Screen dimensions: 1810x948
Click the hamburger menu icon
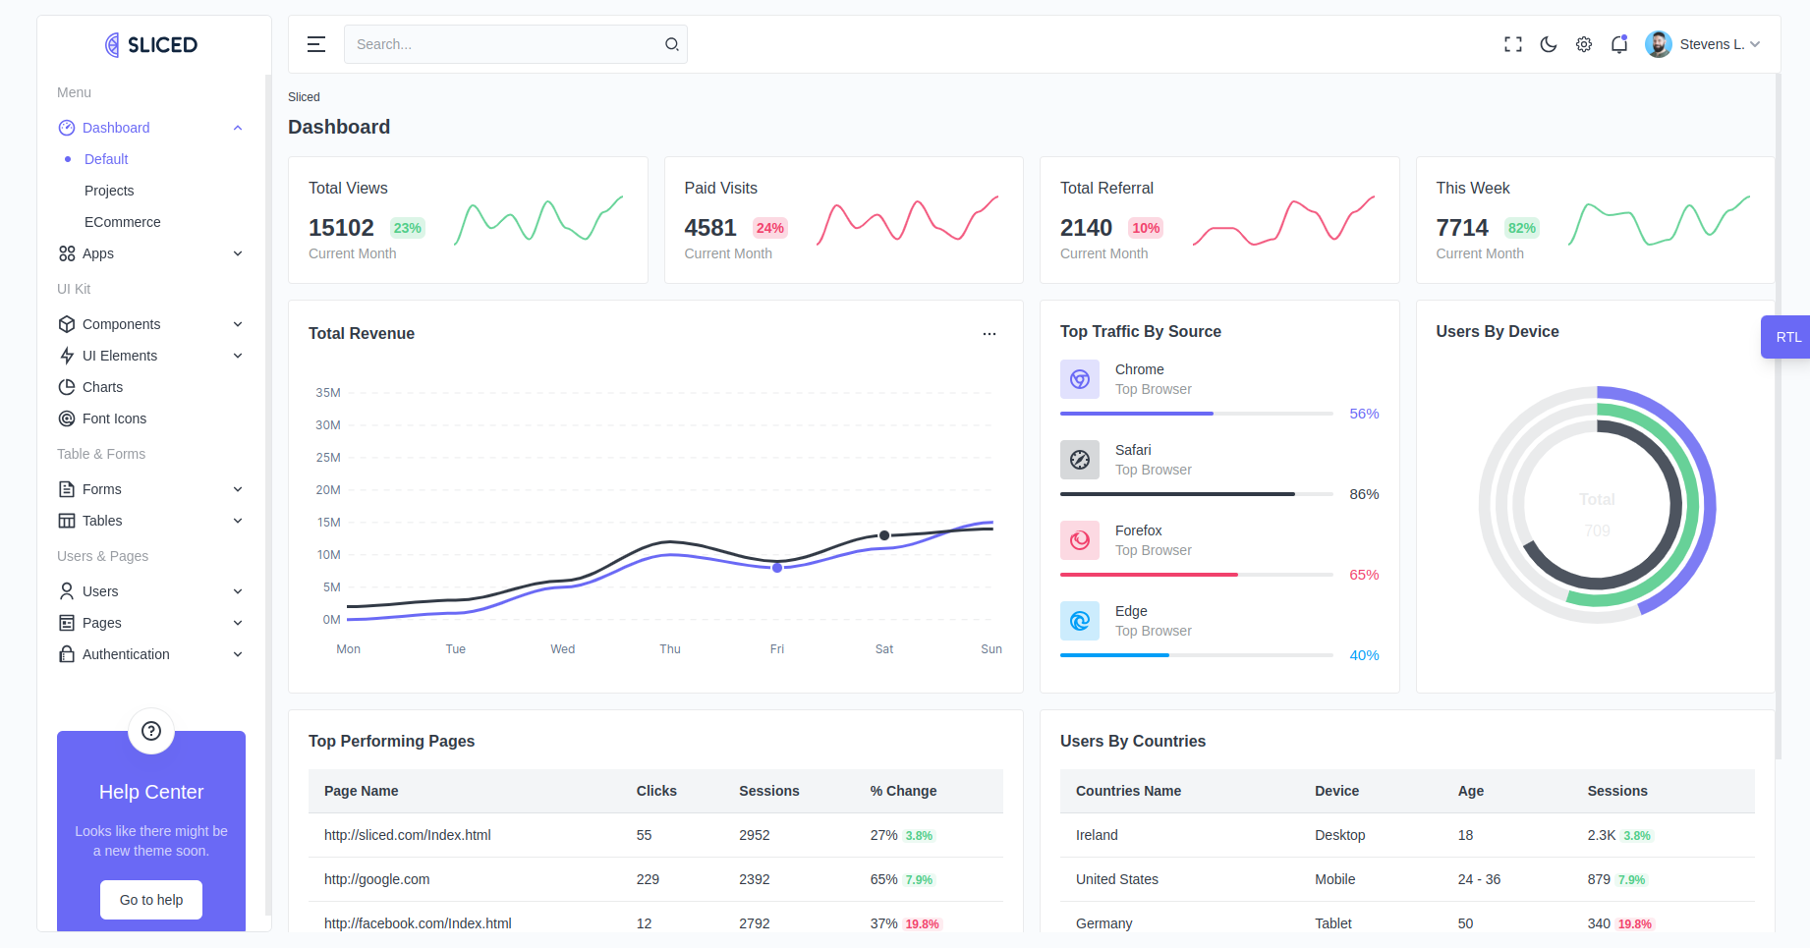pyautogui.click(x=315, y=44)
